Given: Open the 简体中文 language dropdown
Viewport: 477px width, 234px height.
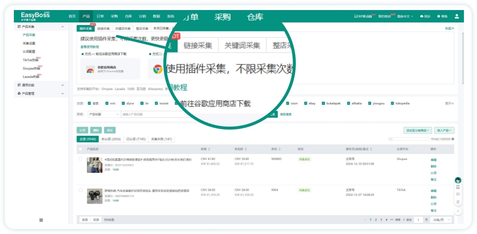Looking at the screenshot, I should (x=405, y=16).
